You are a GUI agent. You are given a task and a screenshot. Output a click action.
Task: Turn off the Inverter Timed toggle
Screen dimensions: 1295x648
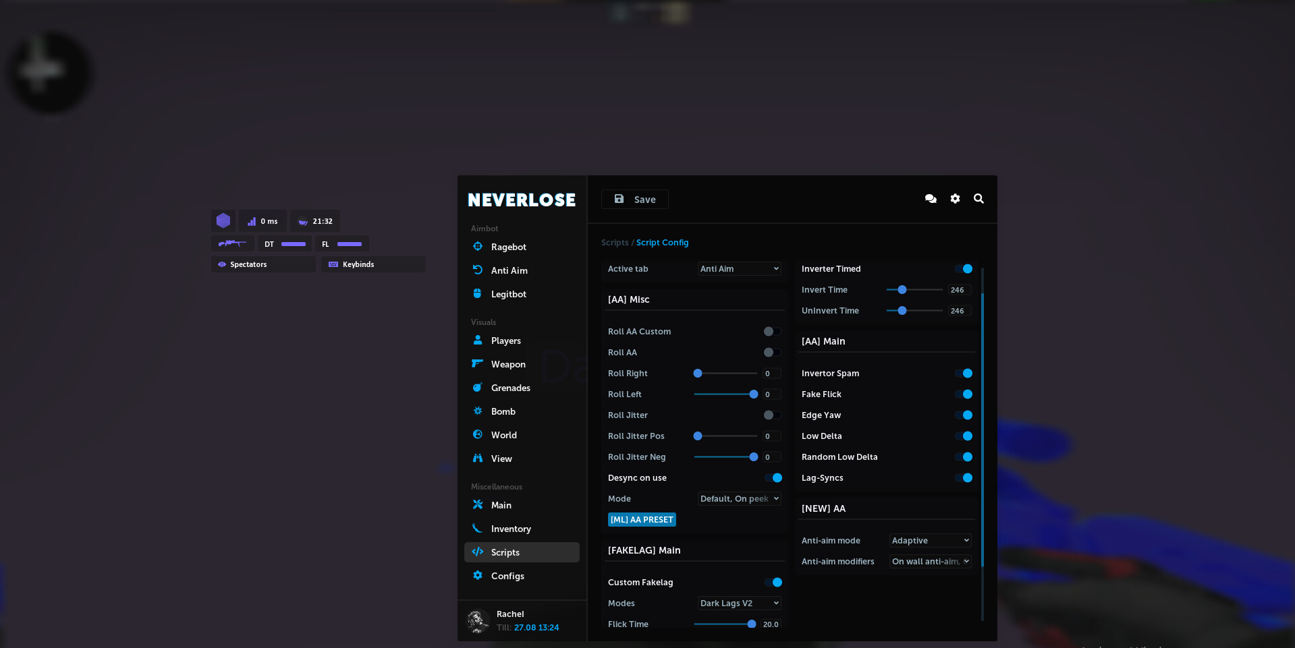[x=964, y=268]
